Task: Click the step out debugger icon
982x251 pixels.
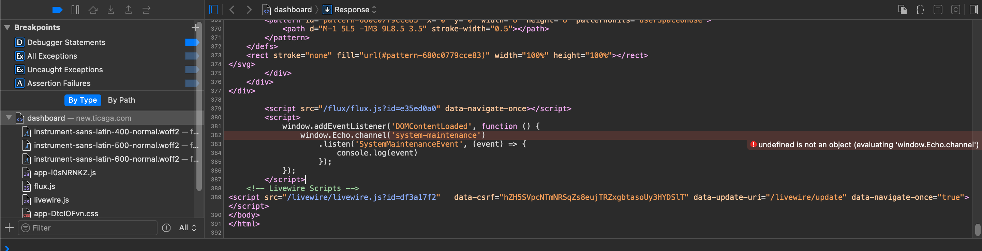Action: click(129, 10)
